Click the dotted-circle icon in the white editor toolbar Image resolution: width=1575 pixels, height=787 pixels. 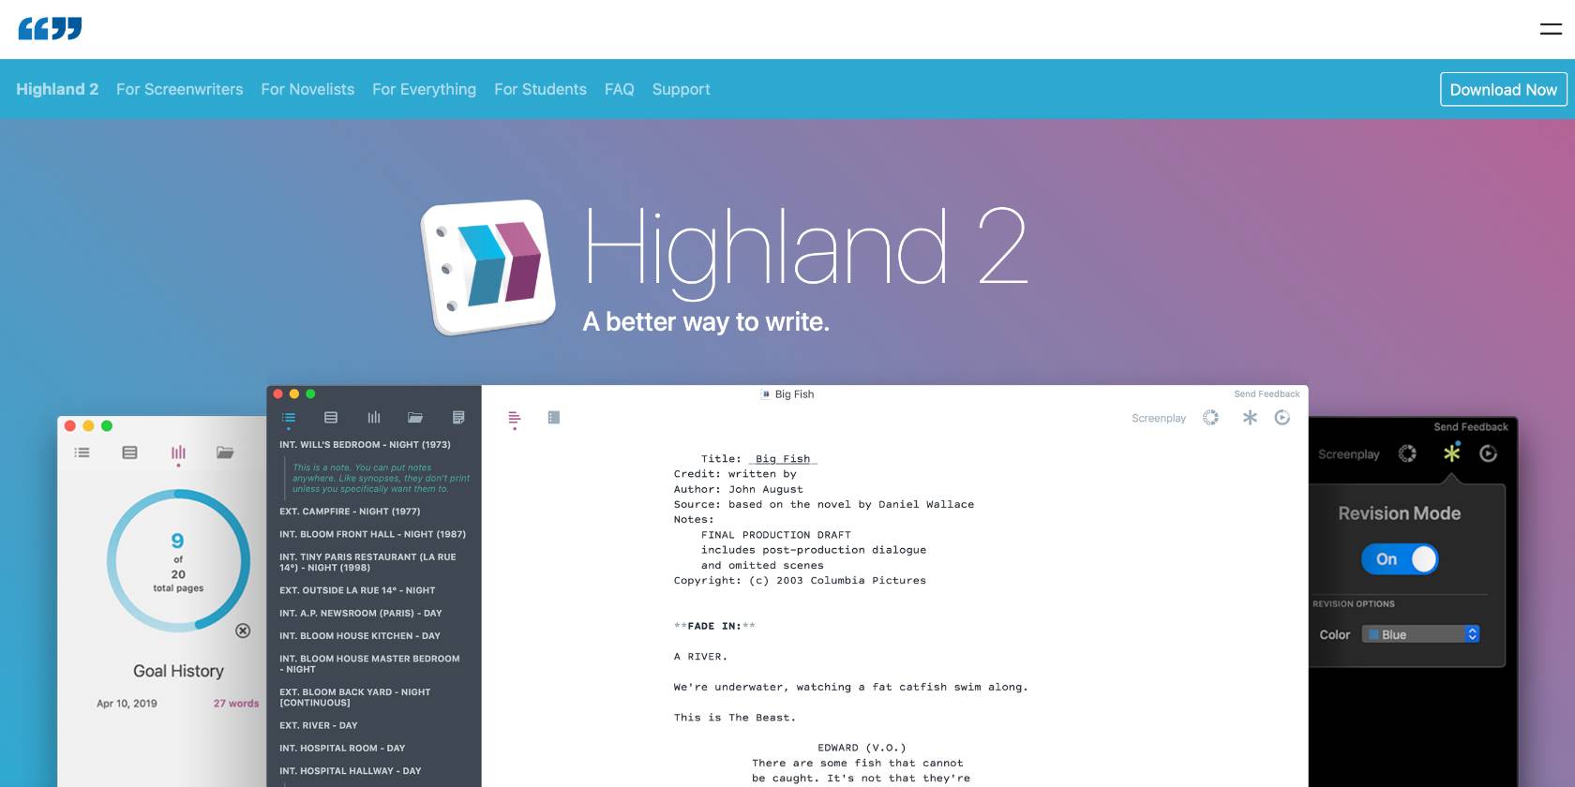(x=1211, y=418)
